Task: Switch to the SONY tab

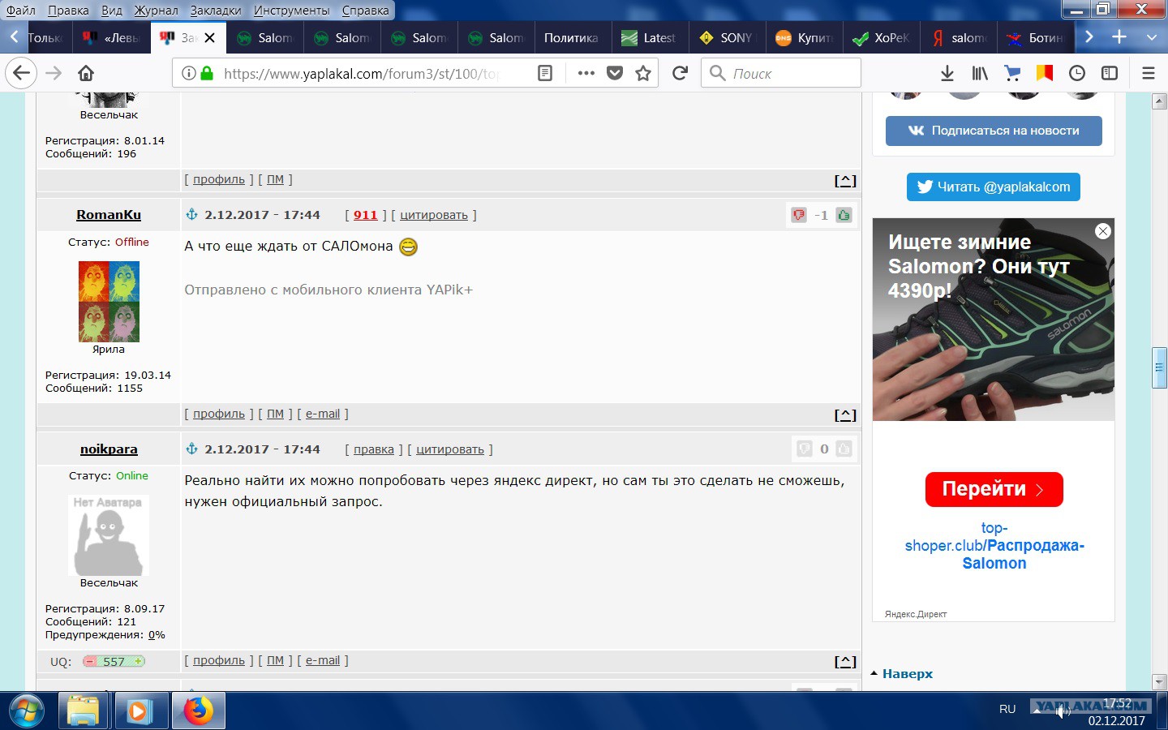Action: pyautogui.click(x=728, y=37)
